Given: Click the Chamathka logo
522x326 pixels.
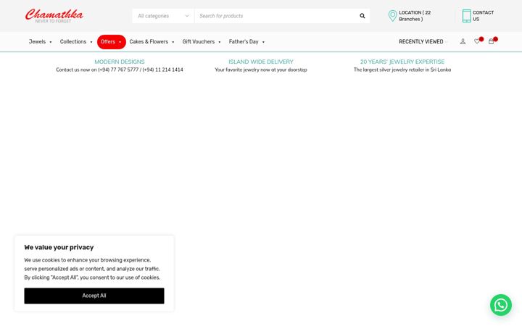Looking at the screenshot, I should click(x=54, y=16).
